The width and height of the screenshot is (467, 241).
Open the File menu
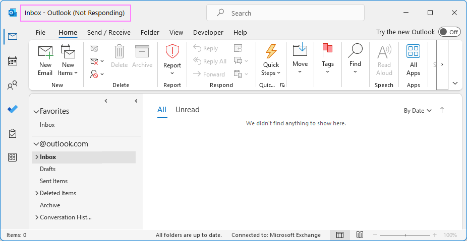tap(40, 32)
